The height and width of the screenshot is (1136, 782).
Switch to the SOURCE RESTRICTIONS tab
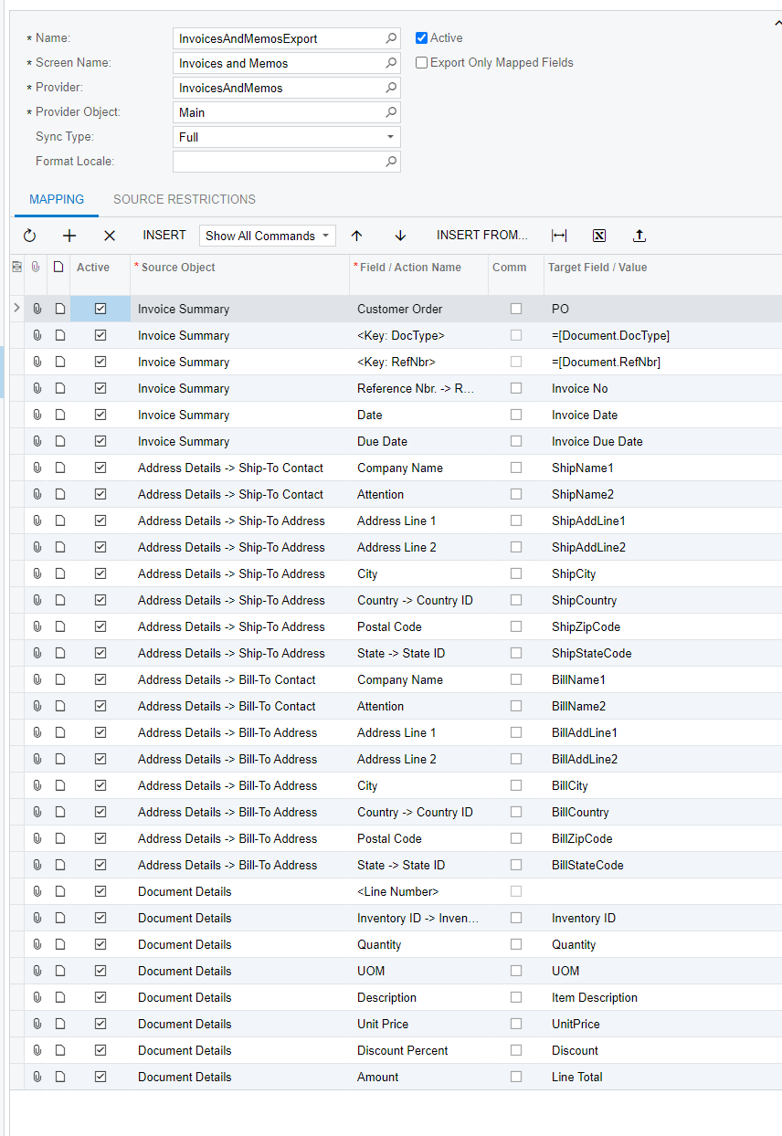pos(185,199)
